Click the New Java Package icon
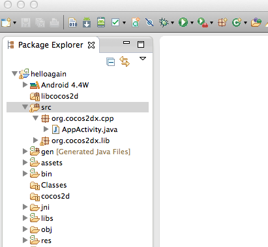Screen dimensions: 268x247 click(222, 22)
